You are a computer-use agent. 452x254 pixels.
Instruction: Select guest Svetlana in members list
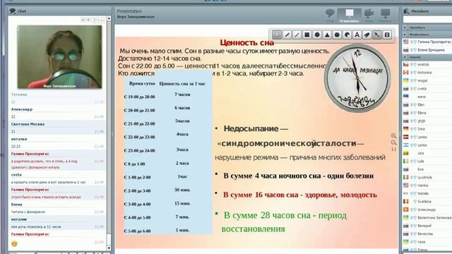tap(427, 202)
